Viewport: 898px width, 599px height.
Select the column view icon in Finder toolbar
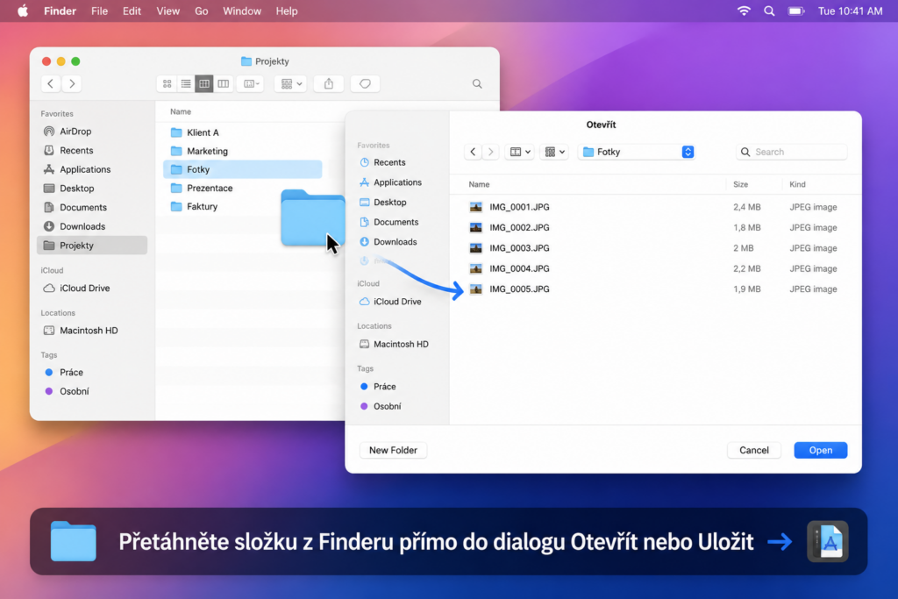pyautogui.click(x=203, y=84)
